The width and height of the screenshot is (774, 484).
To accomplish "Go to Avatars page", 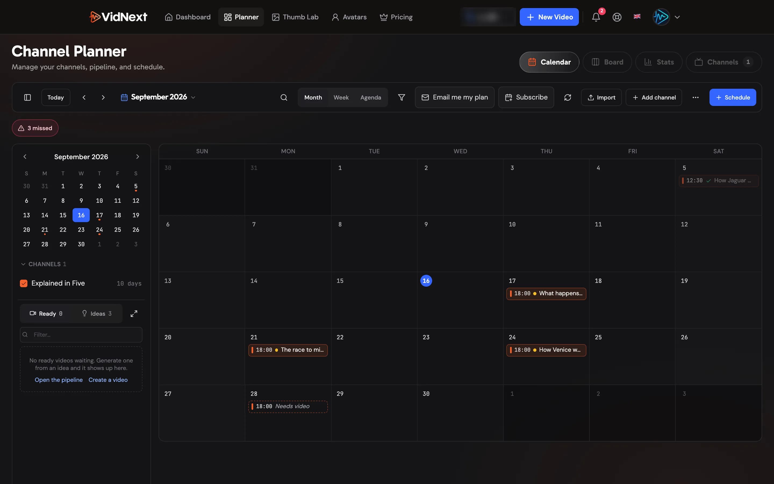I will pos(349,17).
